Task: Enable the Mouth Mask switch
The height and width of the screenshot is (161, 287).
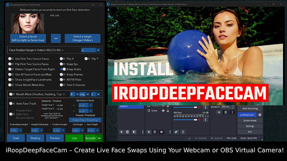Action: click(x=12, y=94)
